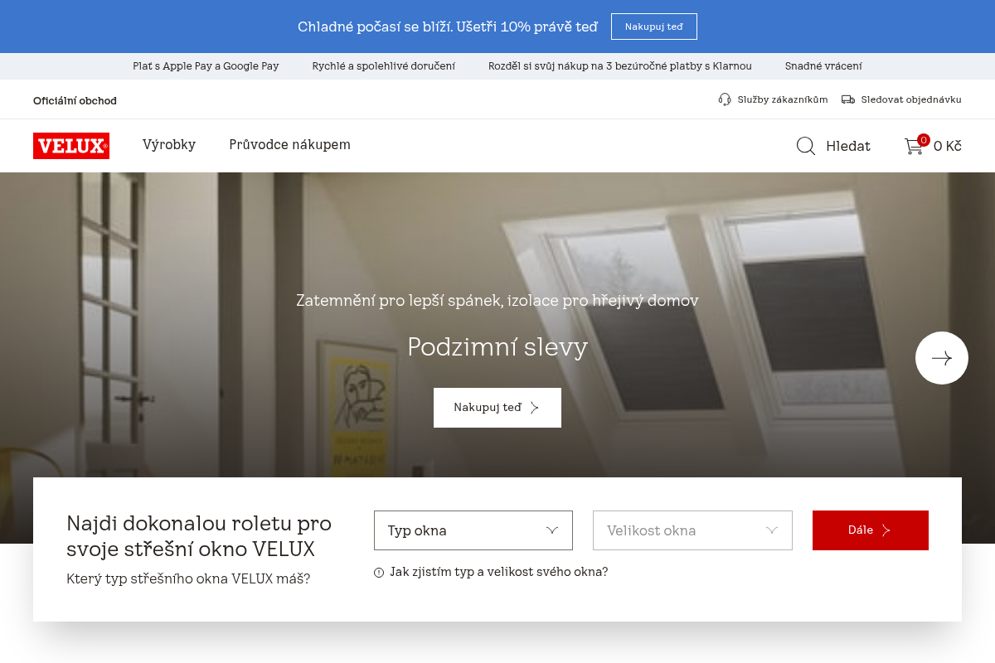Click Nakupuj teď in top banner
This screenshot has height=663, width=995.
[x=654, y=27]
